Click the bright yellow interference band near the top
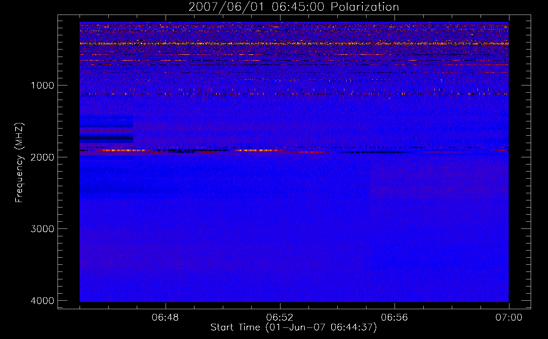Image resolution: width=548 pixels, height=339 pixels. click(294, 43)
